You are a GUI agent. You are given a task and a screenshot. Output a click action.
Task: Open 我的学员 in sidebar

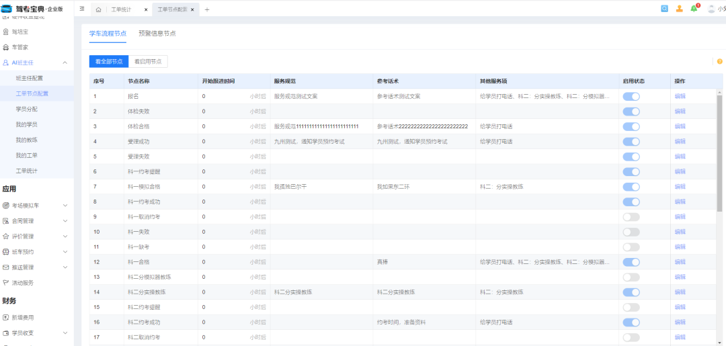pyautogui.click(x=26, y=124)
